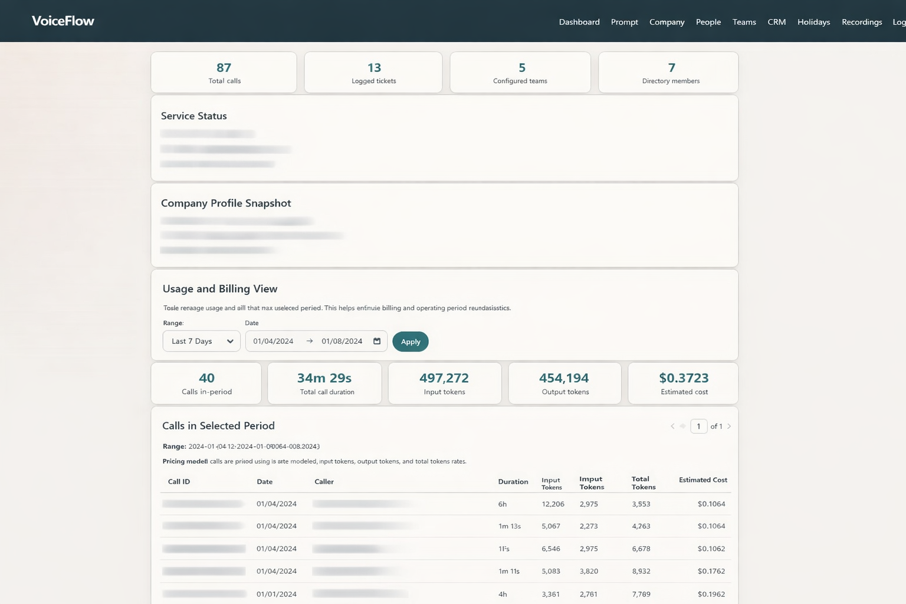The height and width of the screenshot is (604, 906).
Task: Click the Duration column header
Action: point(513,481)
